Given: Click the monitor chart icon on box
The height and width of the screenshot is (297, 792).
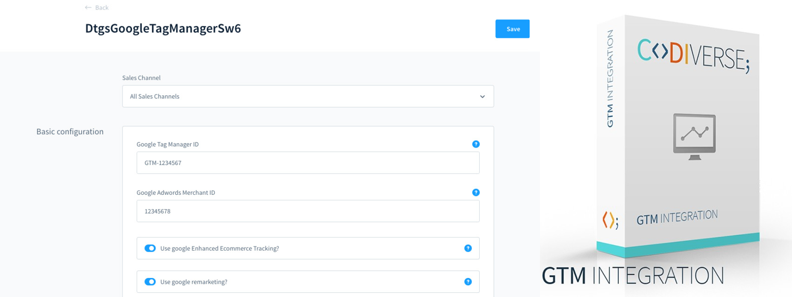Looking at the screenshot, I should coord(695,137).
